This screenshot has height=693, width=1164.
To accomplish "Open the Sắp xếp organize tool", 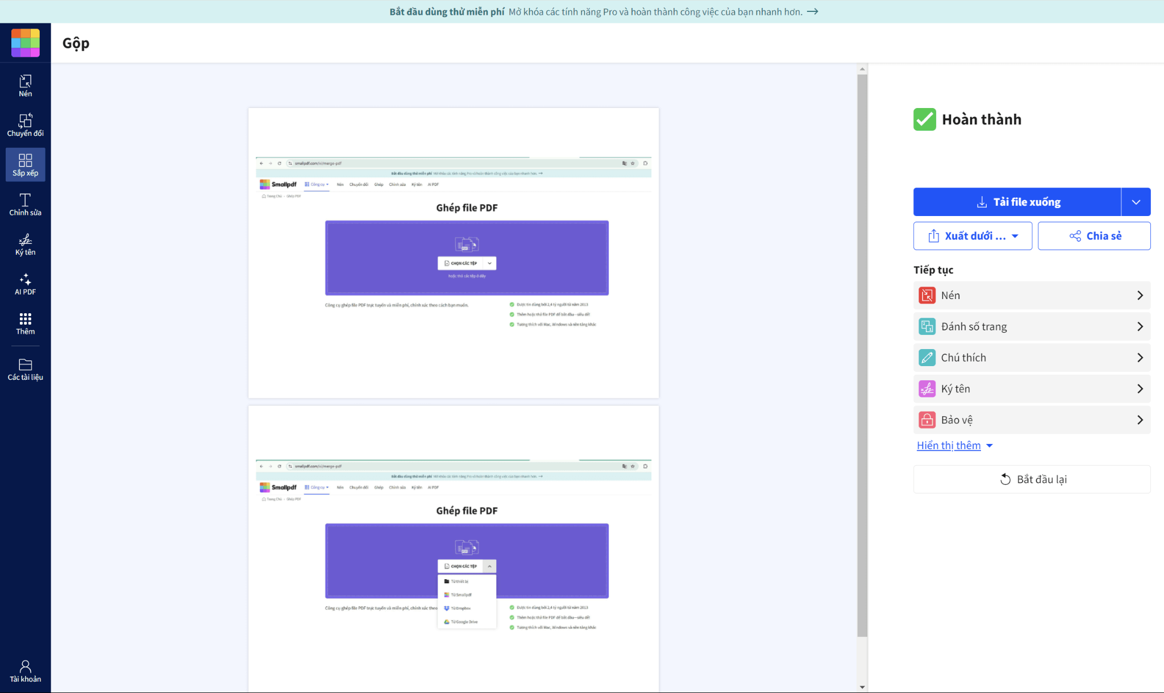I will click(x=25, y=165).
